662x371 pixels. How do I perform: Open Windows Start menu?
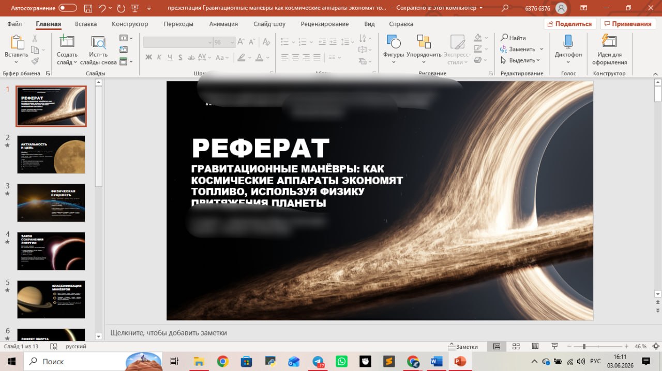coord(11,362)
